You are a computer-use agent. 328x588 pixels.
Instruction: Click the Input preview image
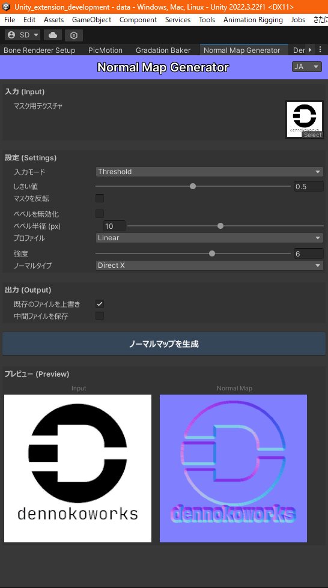77,468
